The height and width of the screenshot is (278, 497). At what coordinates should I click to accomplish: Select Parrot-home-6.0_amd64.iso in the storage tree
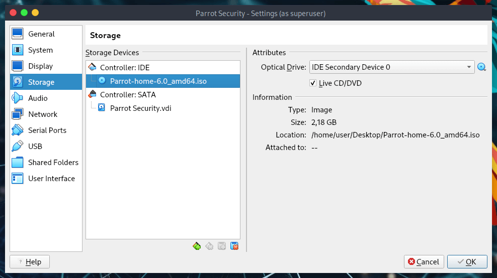click(x=158, y=81)
